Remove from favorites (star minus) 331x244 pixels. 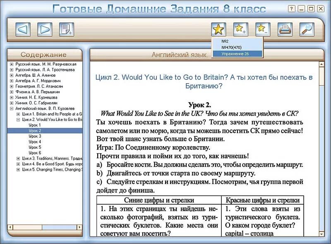263,29
